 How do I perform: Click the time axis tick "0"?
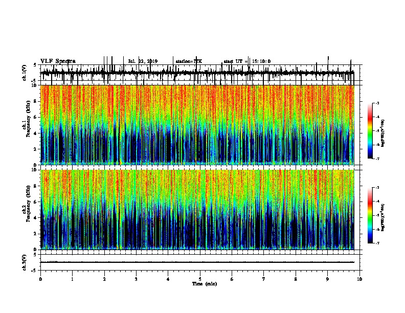(x=40, y=279)
